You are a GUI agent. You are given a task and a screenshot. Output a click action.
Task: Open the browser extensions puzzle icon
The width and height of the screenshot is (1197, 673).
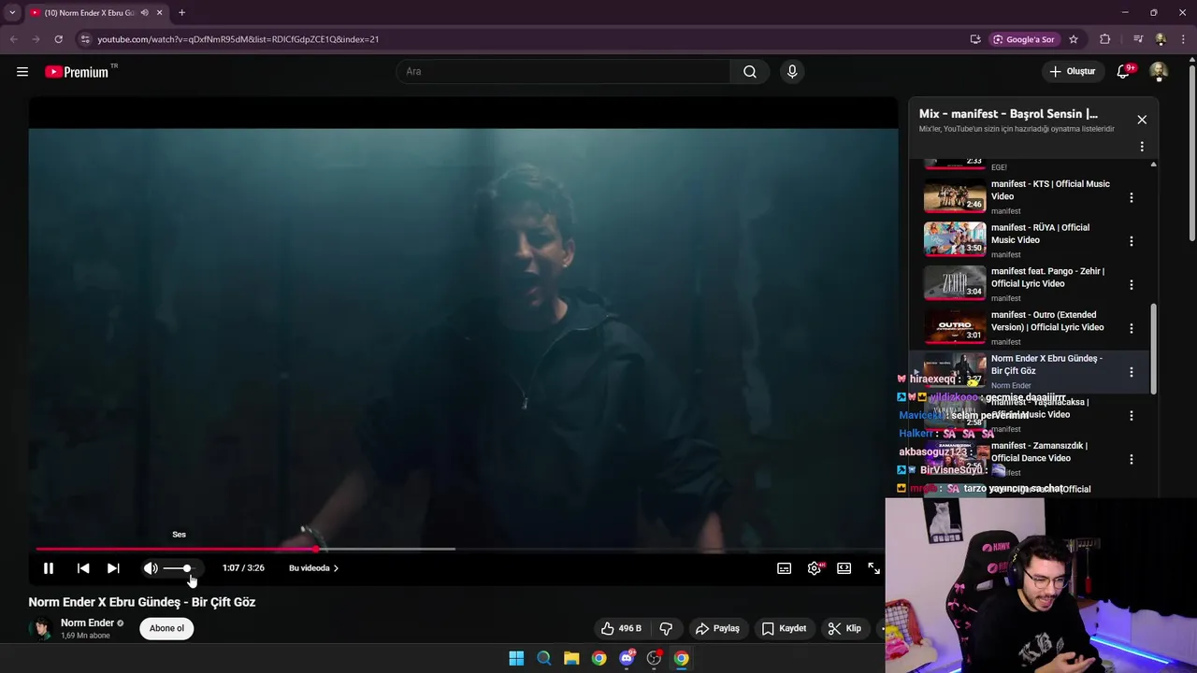click(1105, 39)
